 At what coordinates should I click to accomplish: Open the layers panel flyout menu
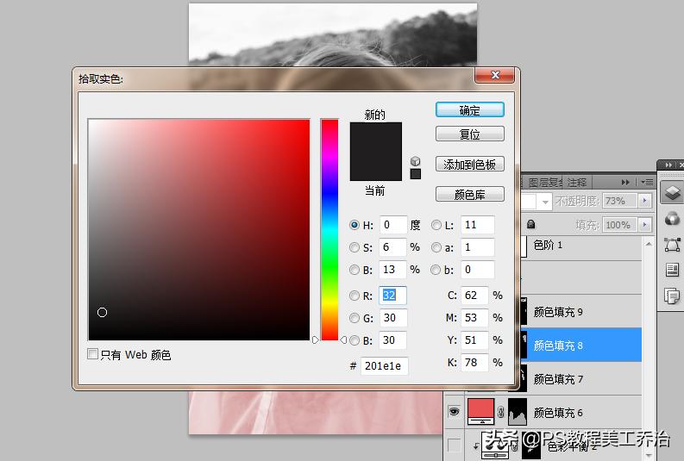coord(647,182)
